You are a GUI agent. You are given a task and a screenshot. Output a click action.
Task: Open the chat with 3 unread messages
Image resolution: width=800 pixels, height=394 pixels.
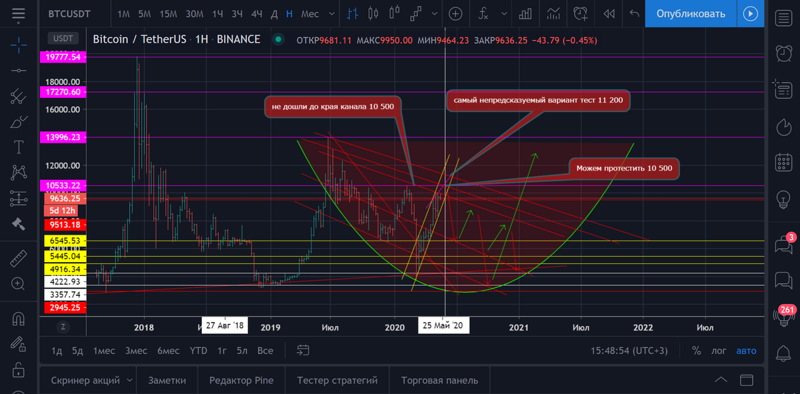783,244
